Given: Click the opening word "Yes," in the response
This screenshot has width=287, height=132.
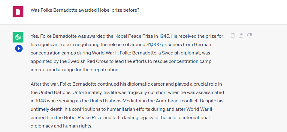Looking at the screenshot, I should pos(35,36).
